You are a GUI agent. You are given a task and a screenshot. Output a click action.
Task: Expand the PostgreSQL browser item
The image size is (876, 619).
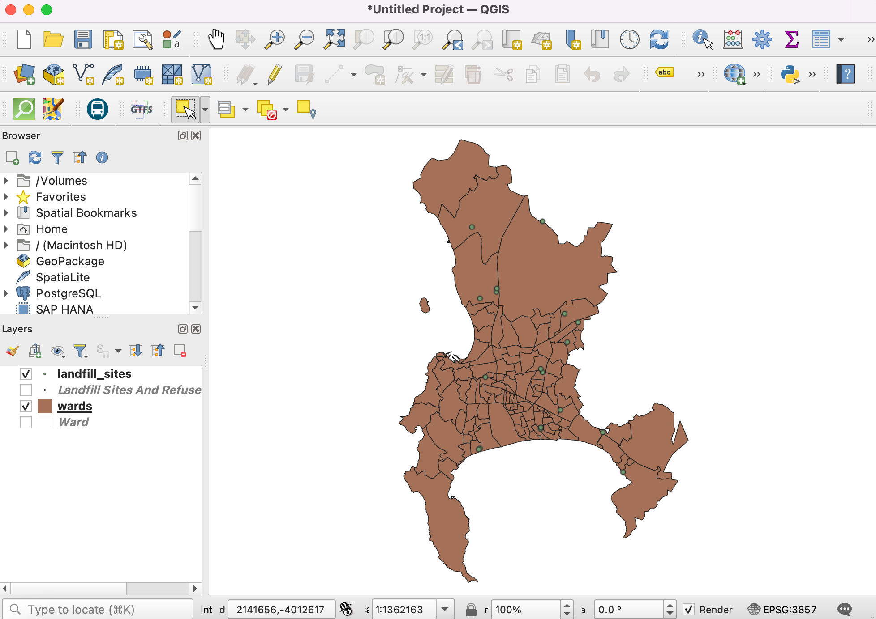6,293
